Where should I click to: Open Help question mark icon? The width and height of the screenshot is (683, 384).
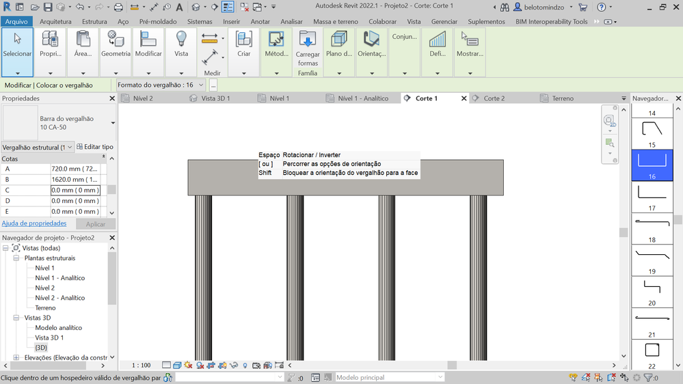pyautogui.click(x=601, y=7)
